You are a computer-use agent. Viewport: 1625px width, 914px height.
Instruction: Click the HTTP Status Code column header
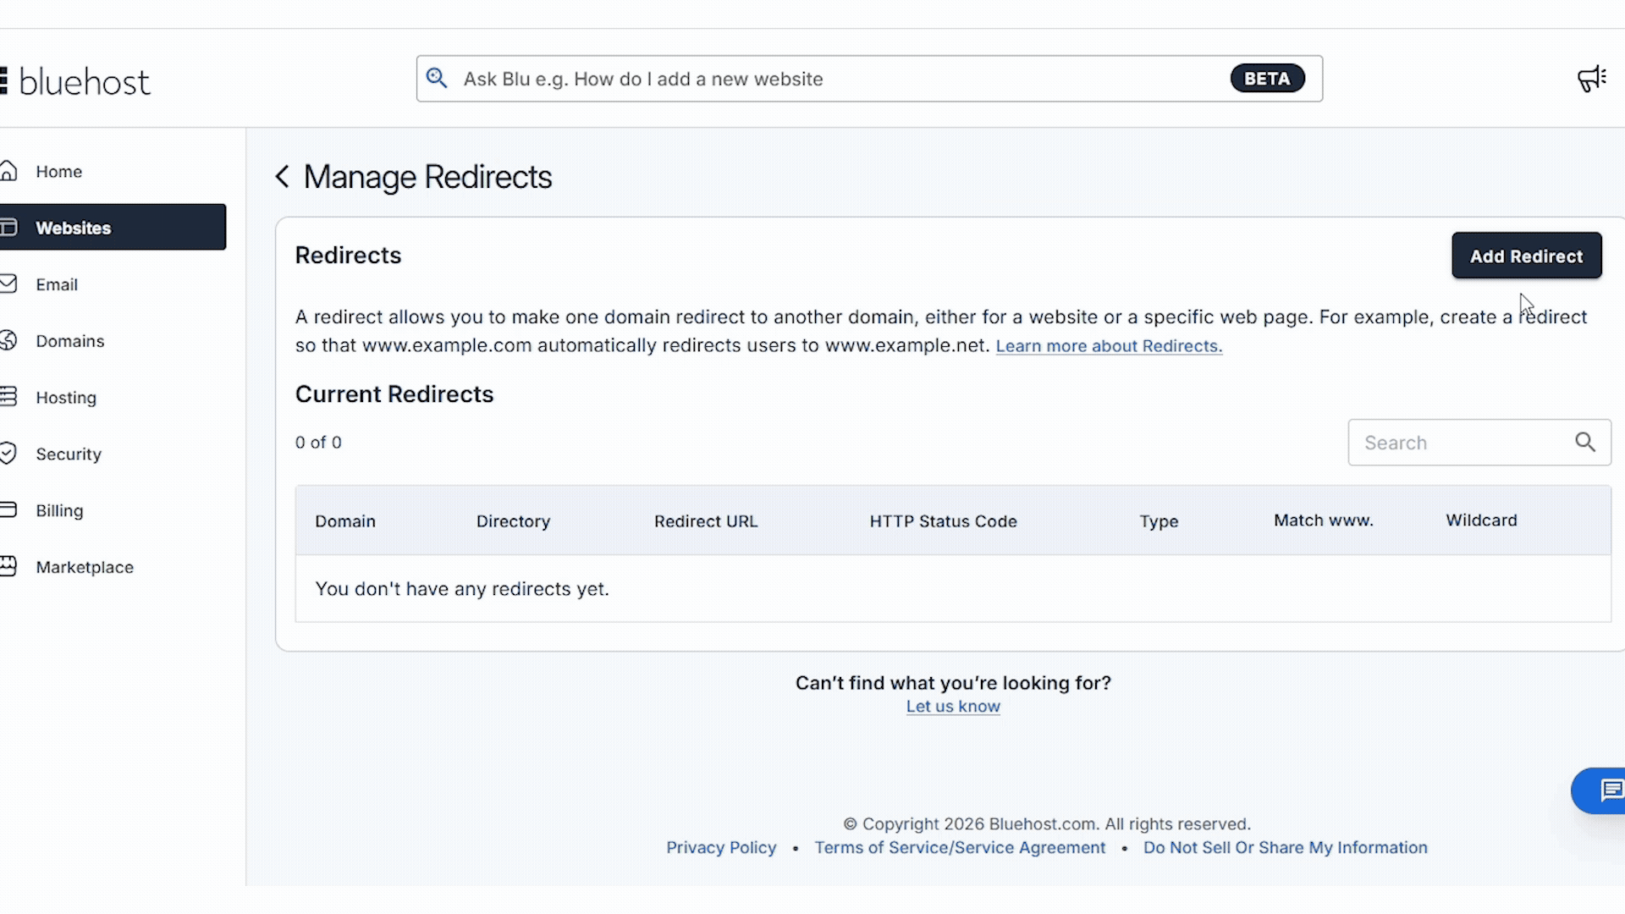click(x=943, y=521)
